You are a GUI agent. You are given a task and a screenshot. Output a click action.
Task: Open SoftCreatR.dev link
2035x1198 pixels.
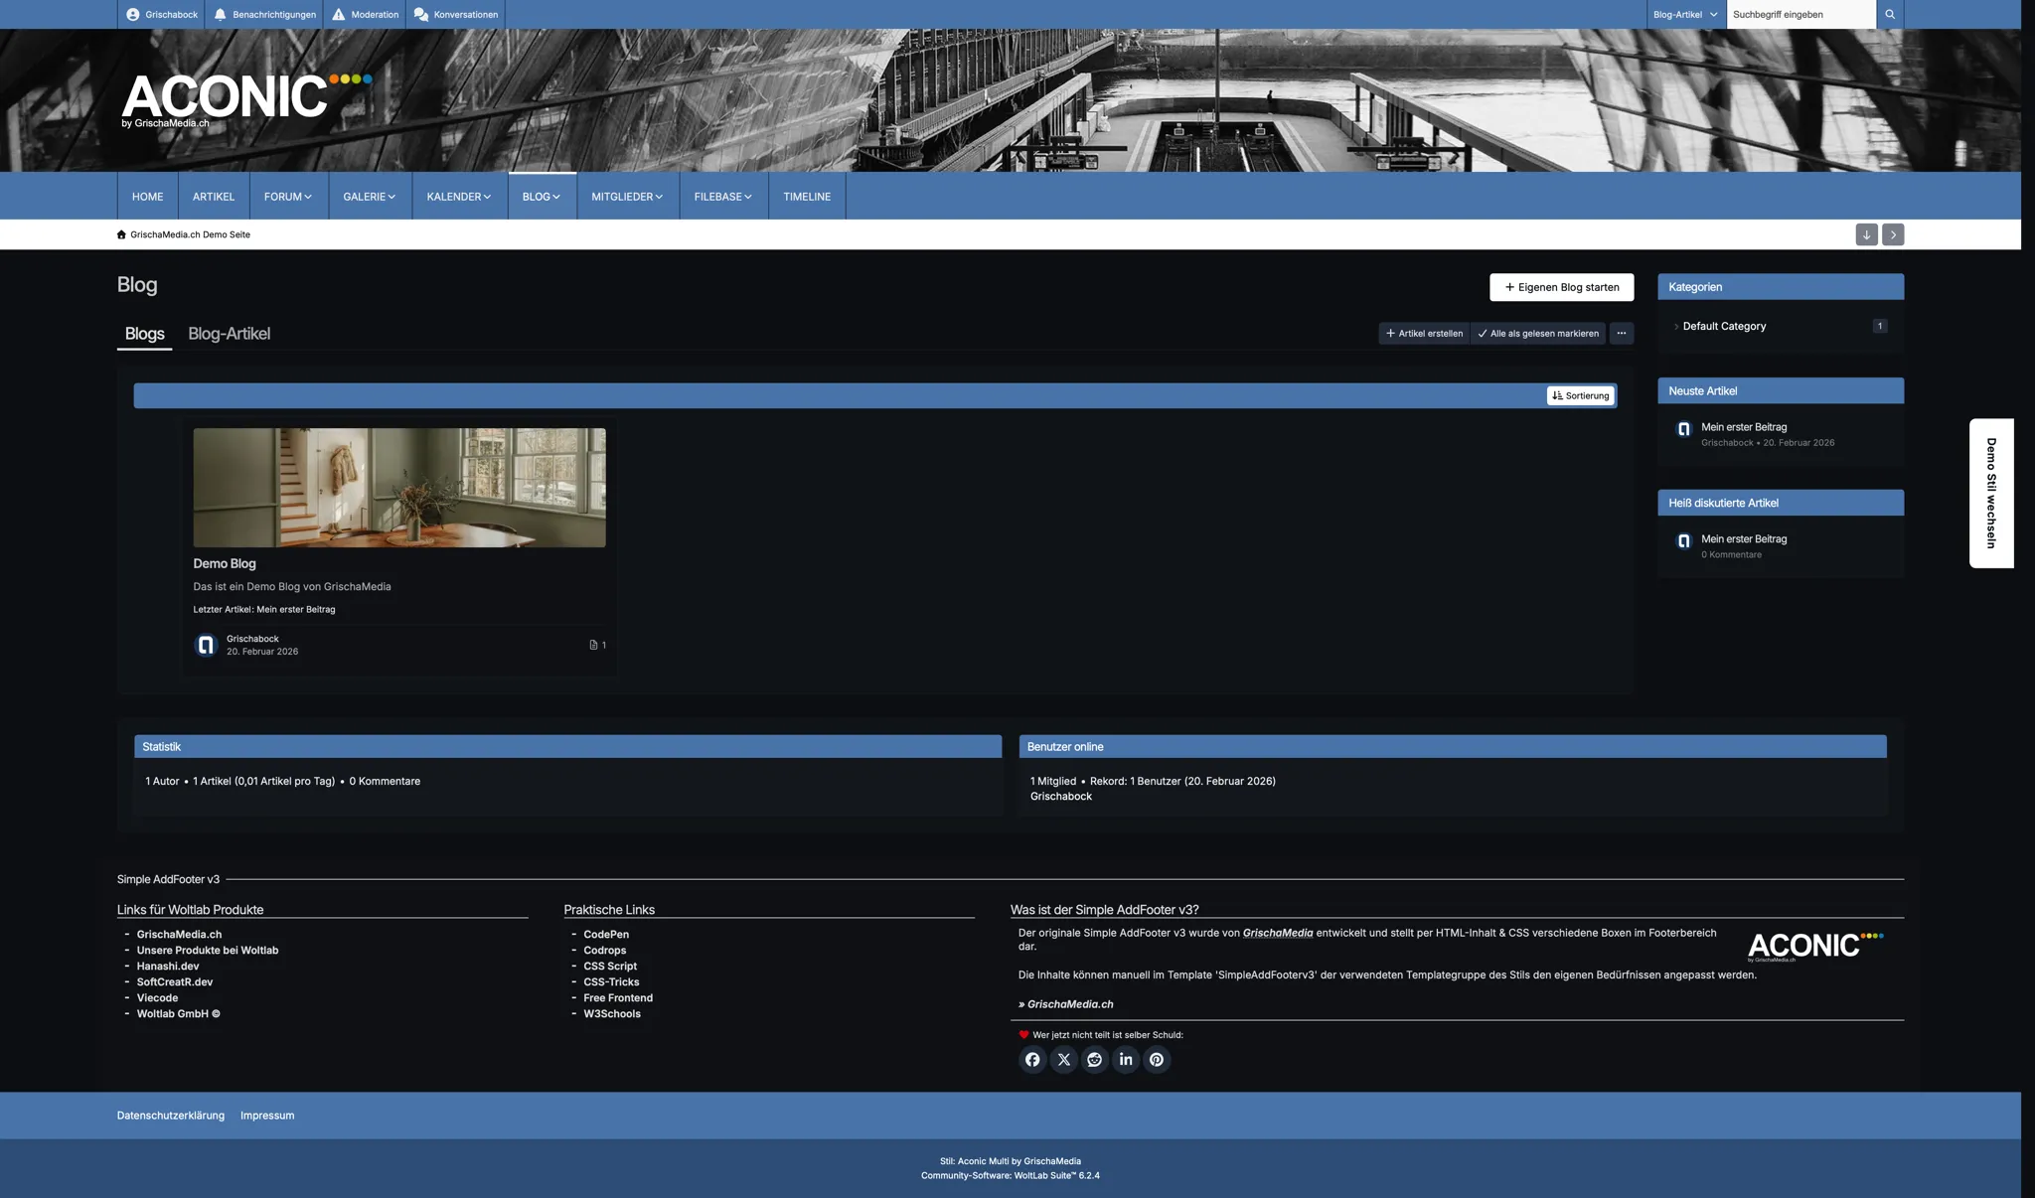click(175, 982)
